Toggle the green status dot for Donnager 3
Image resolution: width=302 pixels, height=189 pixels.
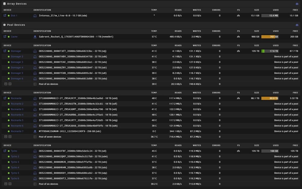pos(9,62)
